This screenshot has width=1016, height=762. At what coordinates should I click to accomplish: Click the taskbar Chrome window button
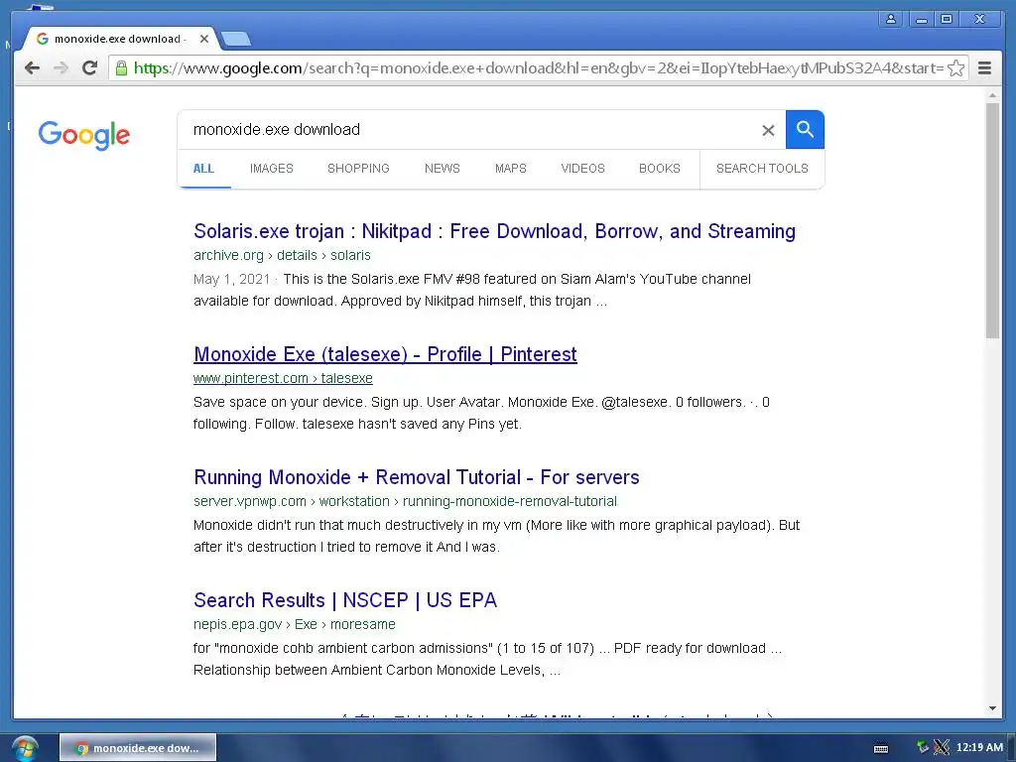138,748
